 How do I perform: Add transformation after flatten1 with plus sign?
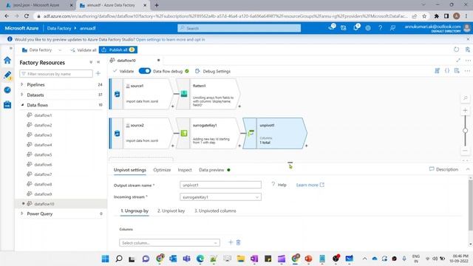(239, 106)
